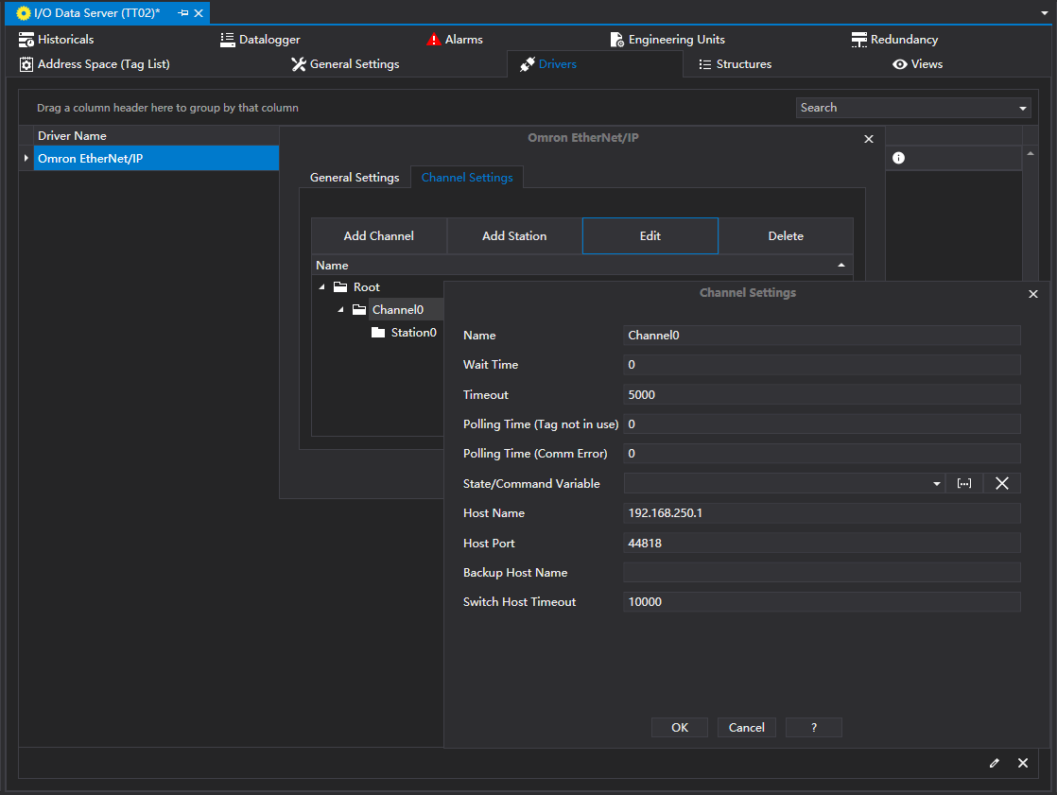Expand the Search dropdown arrow
The height and width of the screenshot is (795, 1057).
coord(1022,109)
